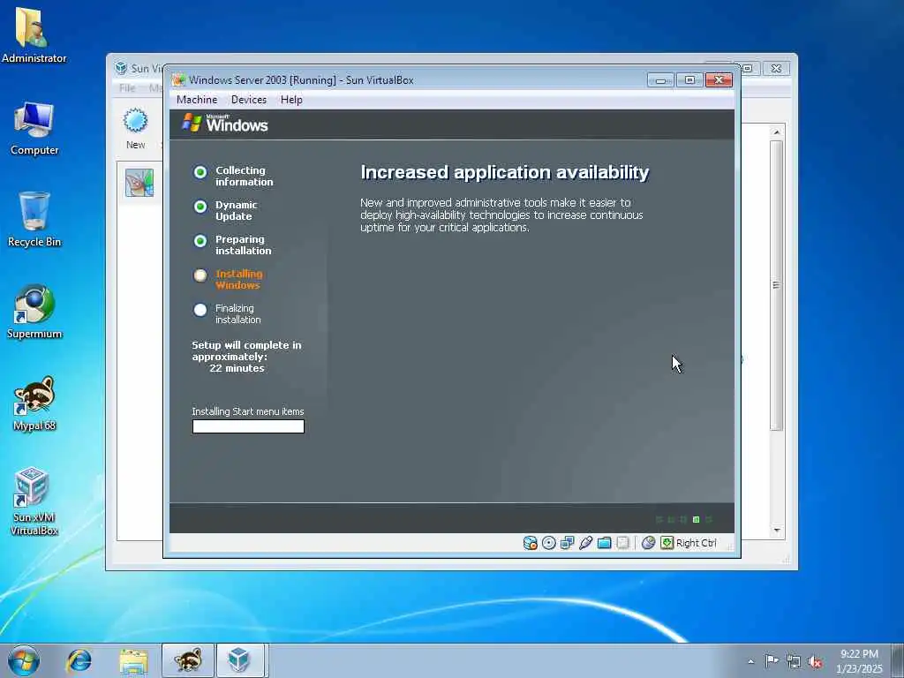Click the VirtualBox manager vertical scrollbar thumb
Screen dimensions: 904x678
coord(776,285)
